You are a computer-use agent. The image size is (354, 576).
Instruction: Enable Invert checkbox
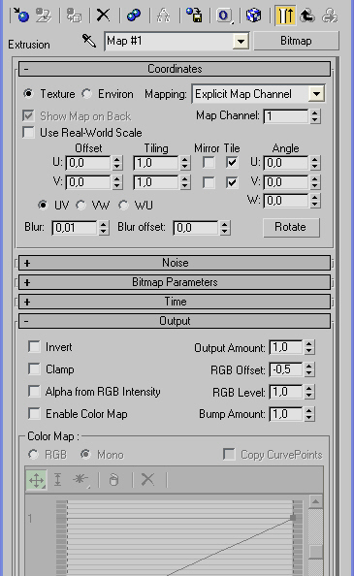pyautogui.click(x=34, y=346)
